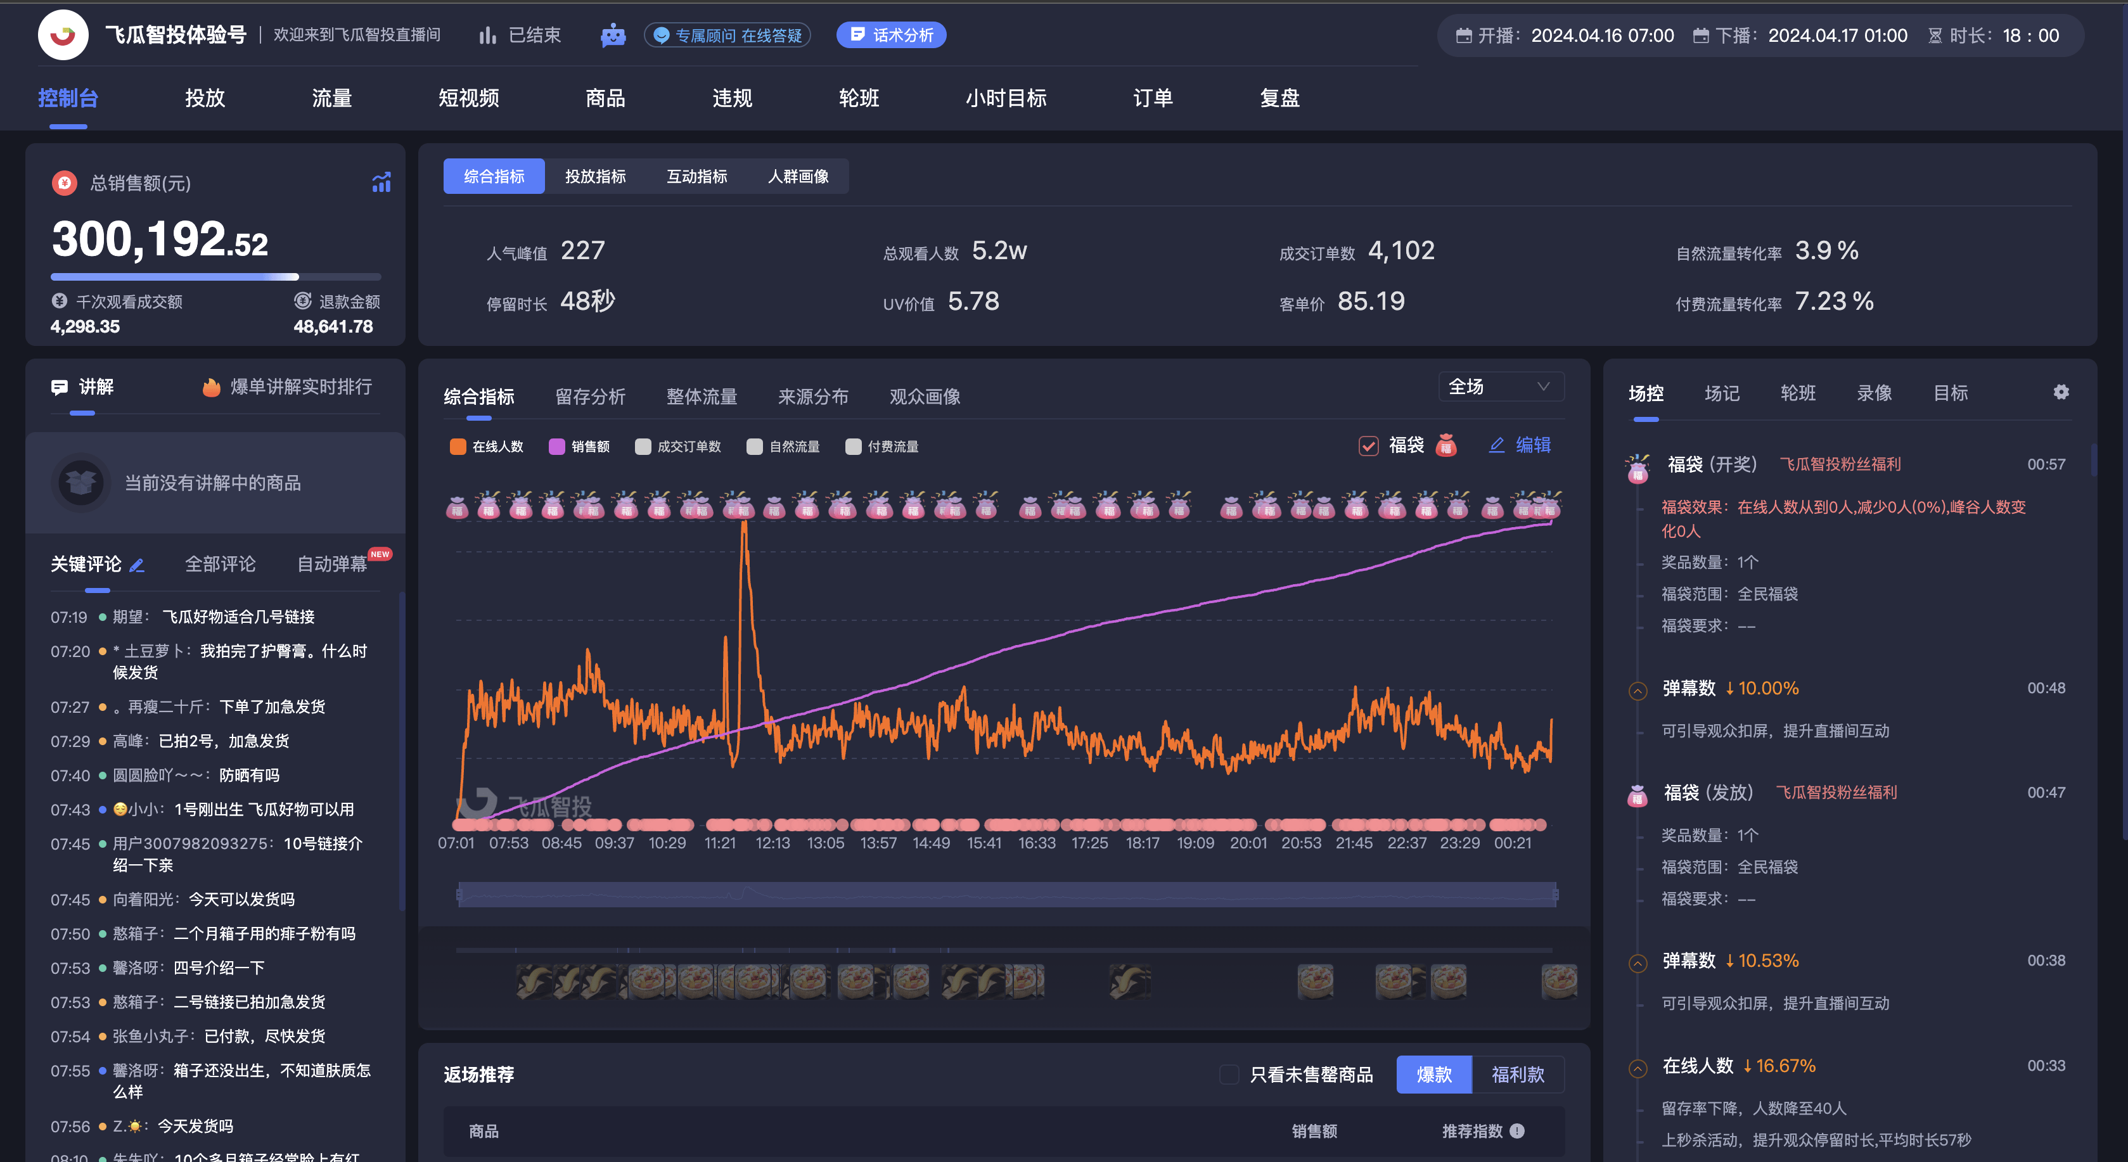Click the robot assistant icon in header
The image size is (2128, 1162).
(x=613, y=35)
